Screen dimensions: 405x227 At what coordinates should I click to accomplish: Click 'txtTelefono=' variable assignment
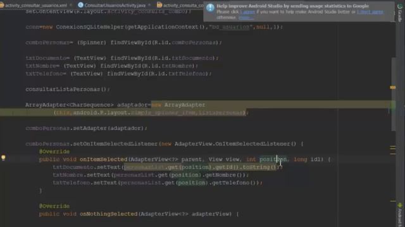pos(46,74)
